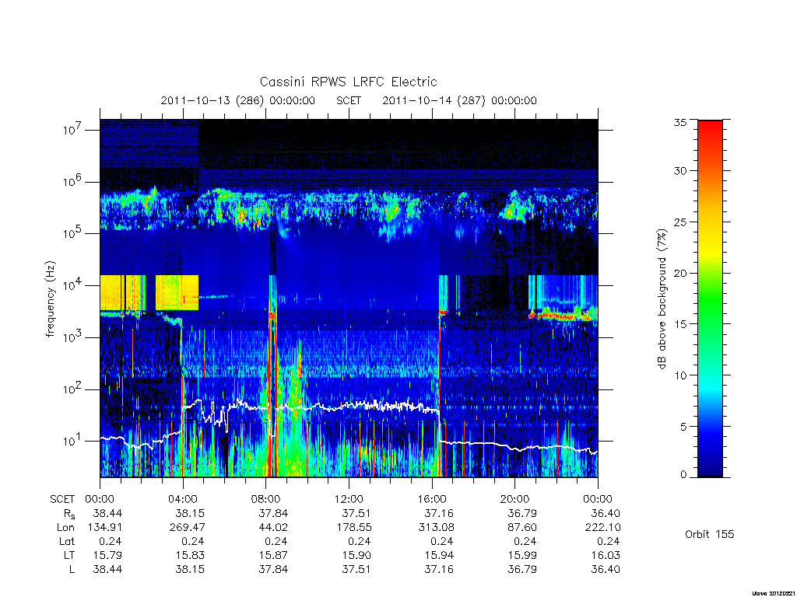
Task: Click the colorbar tick label "30"
Action: coord(679,170)
